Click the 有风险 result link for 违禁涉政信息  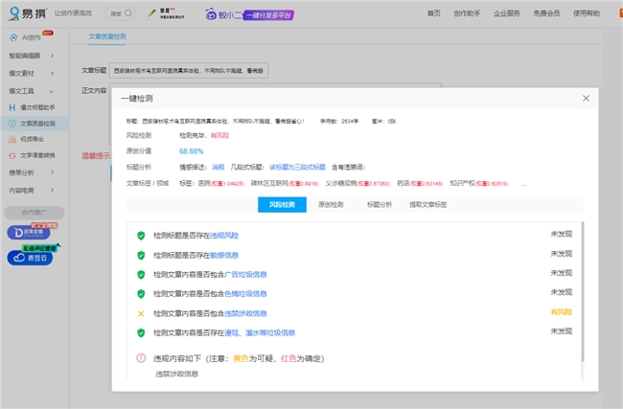coord(560,312)
